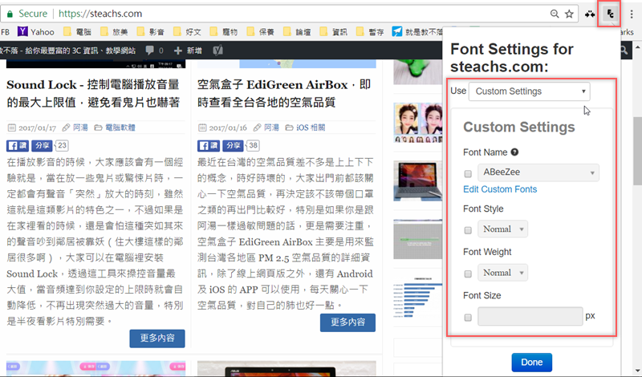This screenshot has height=377, width=642.
Task: Click Facebook like button on Sound Lock post
Action: [x=17, y=145]
